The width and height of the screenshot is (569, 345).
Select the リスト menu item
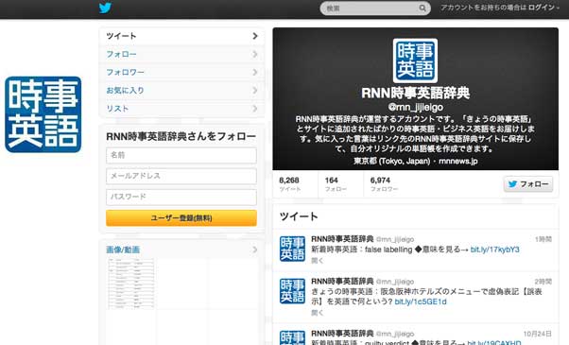point(181,109)
